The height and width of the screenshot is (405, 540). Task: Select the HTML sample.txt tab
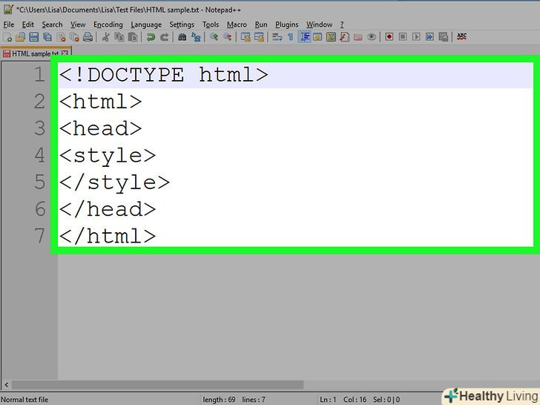(35, 53)
